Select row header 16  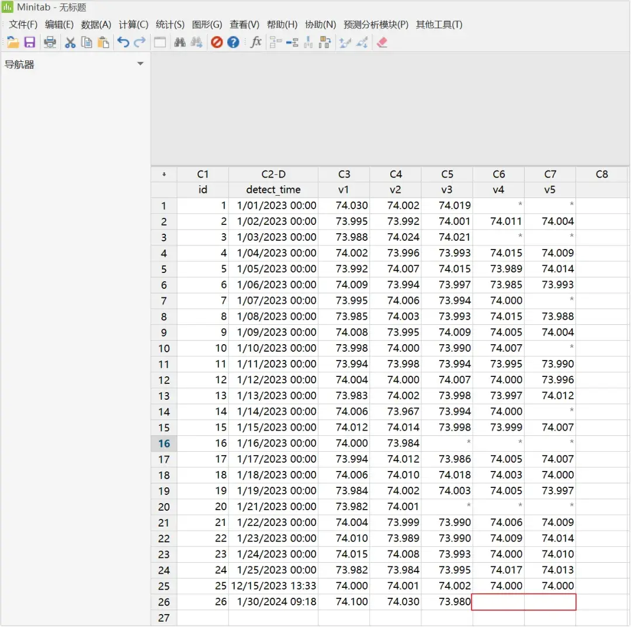tap(164, 444)
